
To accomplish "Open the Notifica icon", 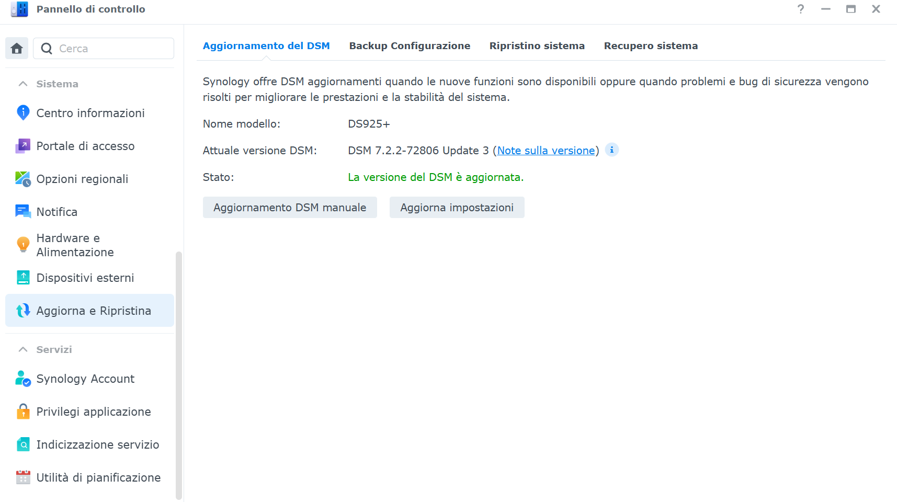I will [x=23, y=212].
